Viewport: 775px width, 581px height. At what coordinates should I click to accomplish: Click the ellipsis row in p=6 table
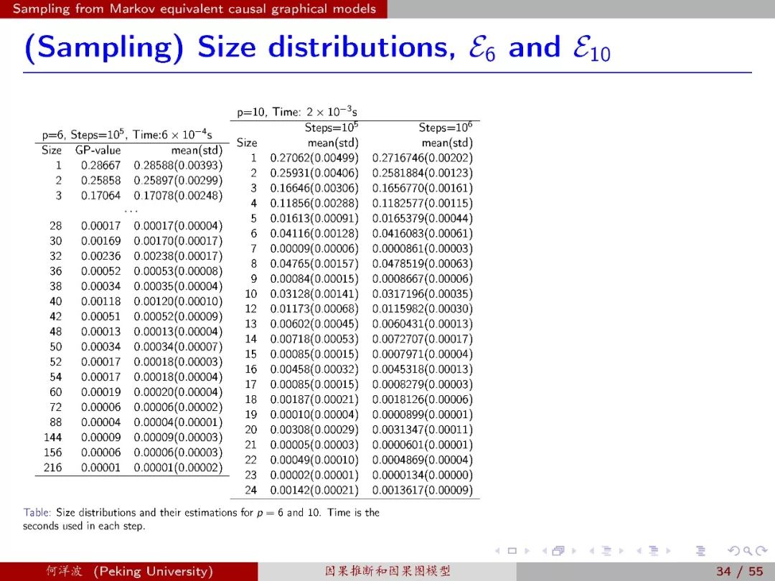[x=131, y=212]
